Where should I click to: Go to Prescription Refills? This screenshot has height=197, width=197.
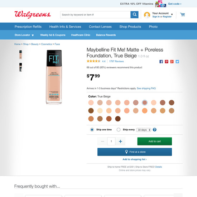coord(28,27)
